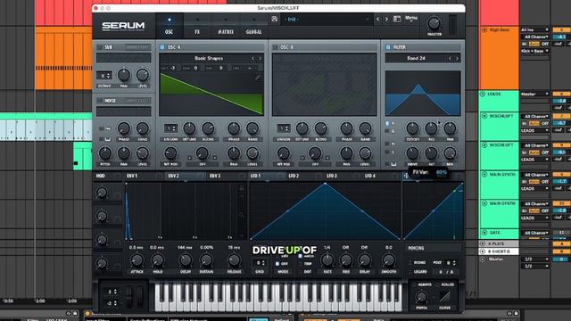571x321 pixels.
Task: Switch to the MATRIX tab
Action: pos(226,26)
